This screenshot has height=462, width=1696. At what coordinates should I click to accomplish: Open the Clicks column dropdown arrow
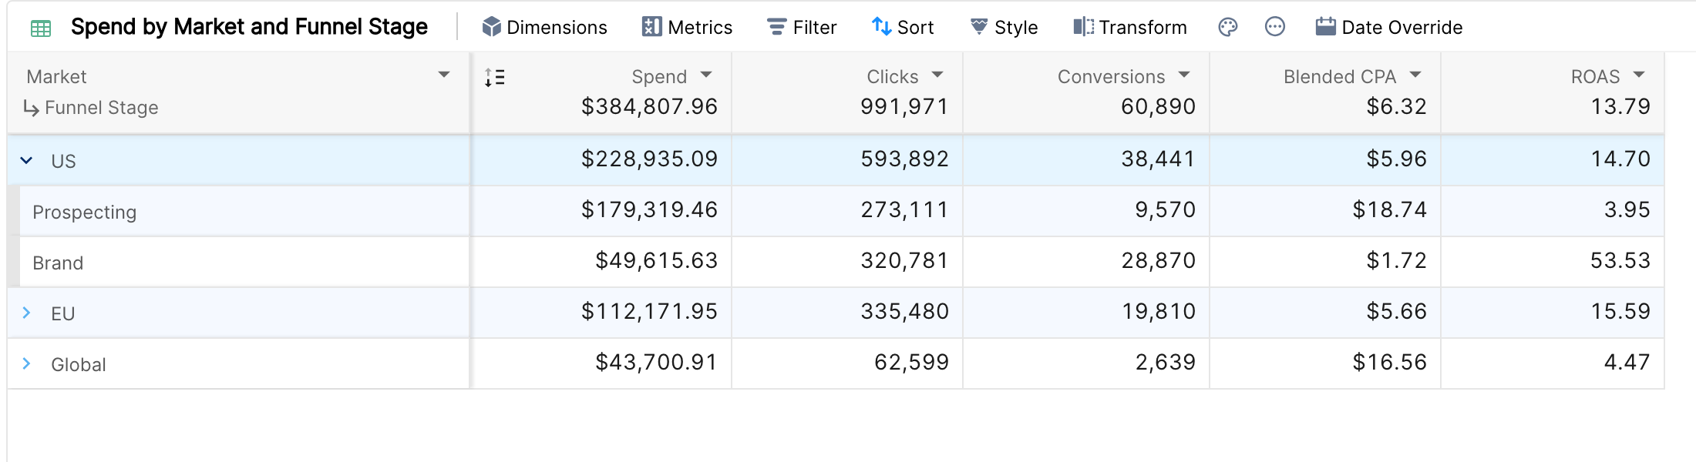point(937,75)
